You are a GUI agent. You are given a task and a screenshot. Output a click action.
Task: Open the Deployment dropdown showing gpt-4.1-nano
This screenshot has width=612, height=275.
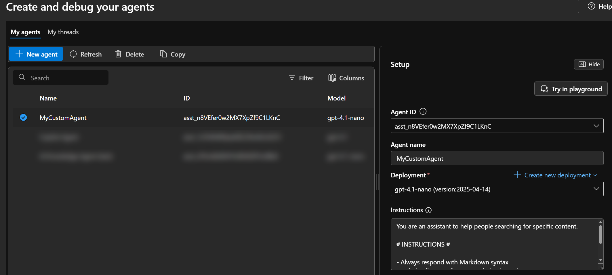(596, 189)
